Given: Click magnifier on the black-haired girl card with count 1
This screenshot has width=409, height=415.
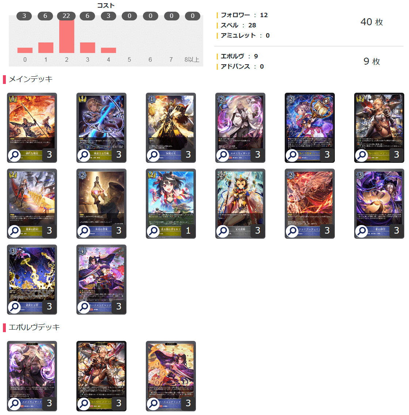Looking at the screenshot, I should (x=153, y=231).
